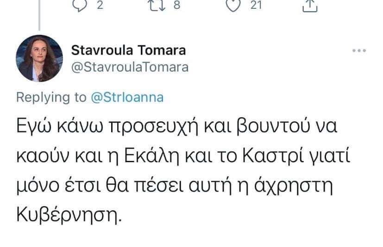This screenshot has width=383, height=247.
Task: Click the display name Stavroula Tomara
Action: tap(128, 50)
